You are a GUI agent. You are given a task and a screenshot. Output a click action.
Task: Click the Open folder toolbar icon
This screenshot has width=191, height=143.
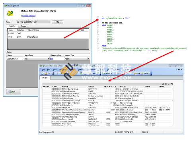pyautogui.click(x=46, y=73)
